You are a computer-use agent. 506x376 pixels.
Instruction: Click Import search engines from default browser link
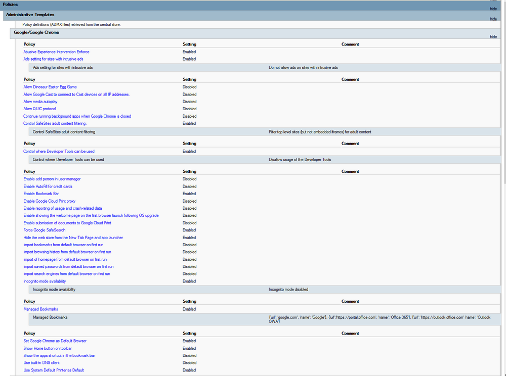coord(66,273)
